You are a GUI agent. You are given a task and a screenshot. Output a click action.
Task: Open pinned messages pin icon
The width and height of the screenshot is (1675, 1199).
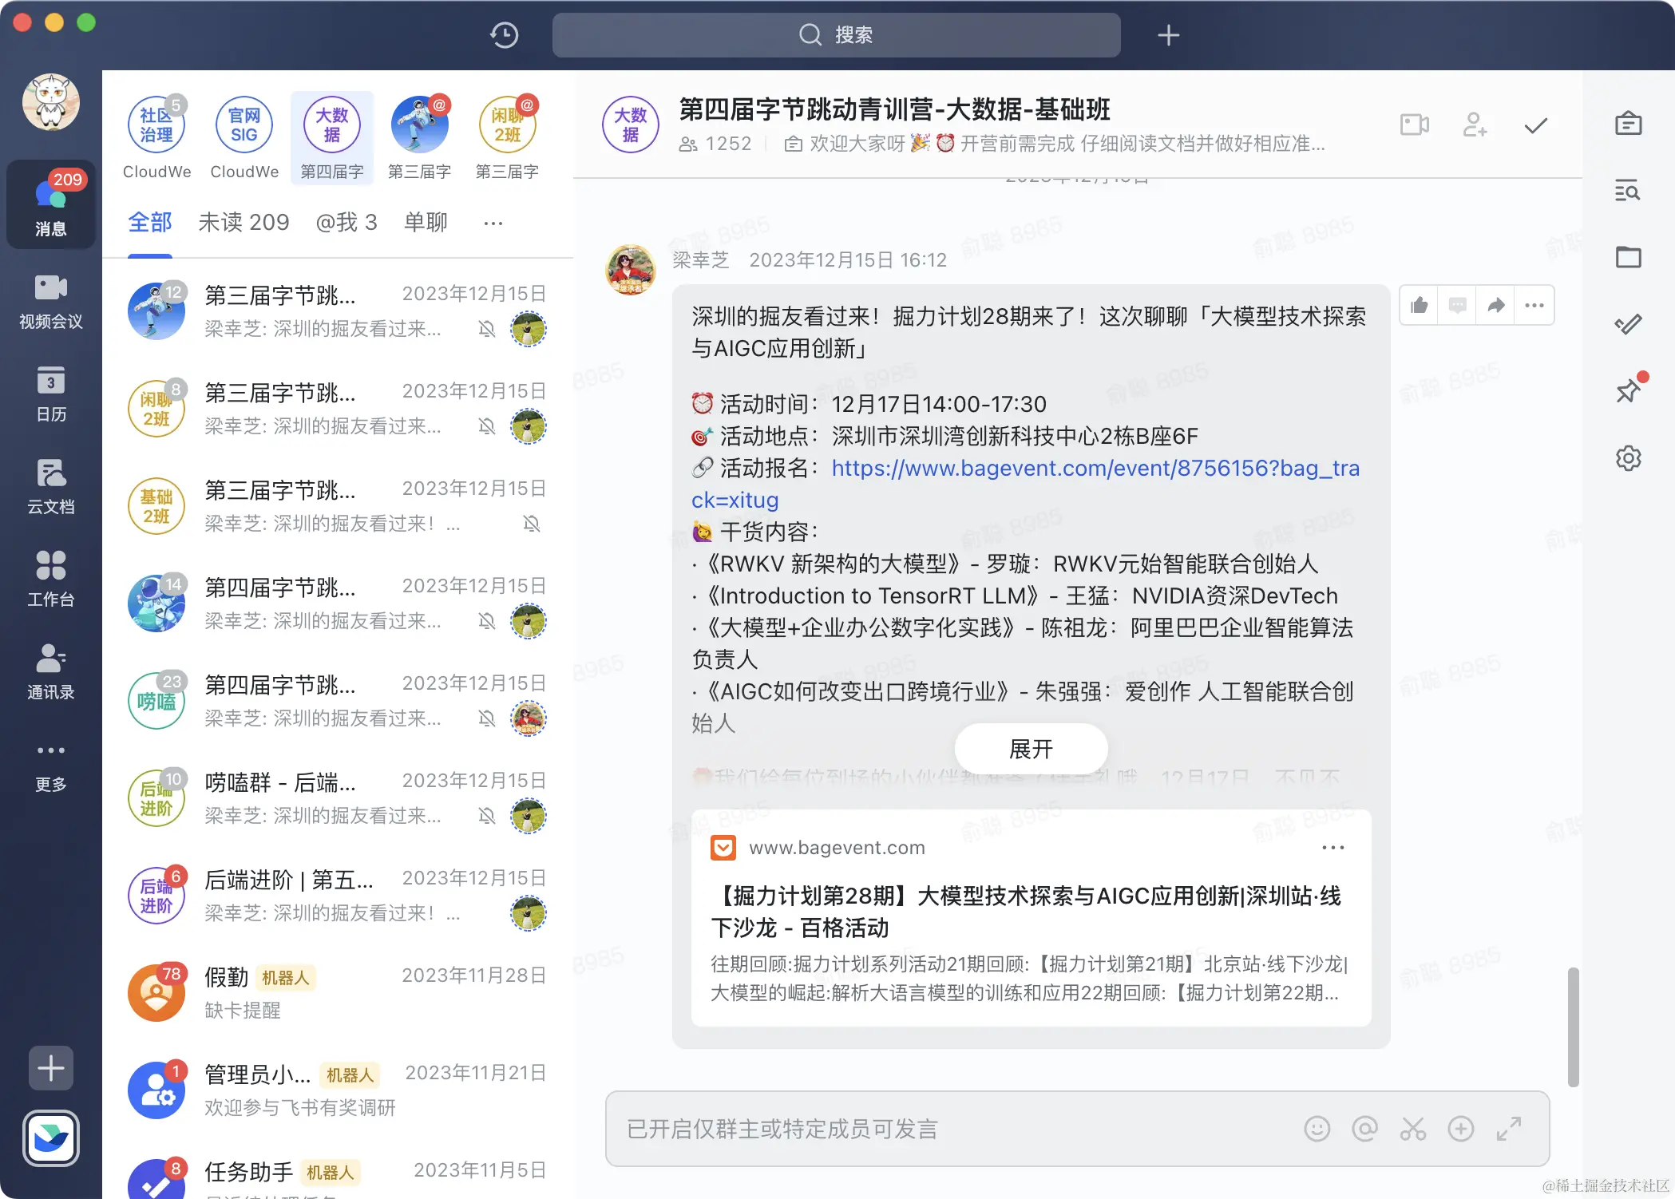pos(1629,390)
